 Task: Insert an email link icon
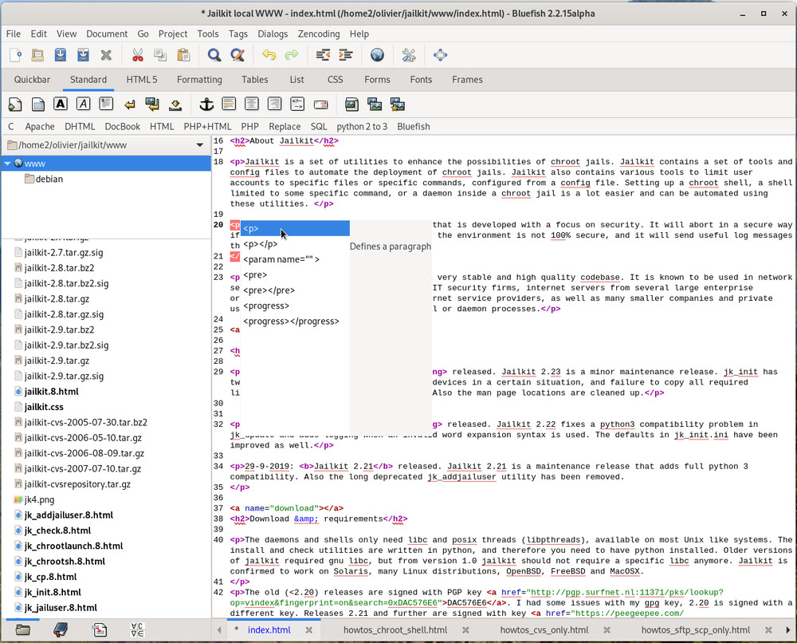(x=320, y=104)
